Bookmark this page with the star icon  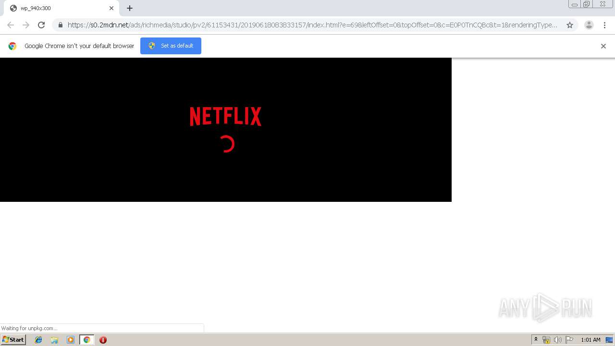(570, 25)
